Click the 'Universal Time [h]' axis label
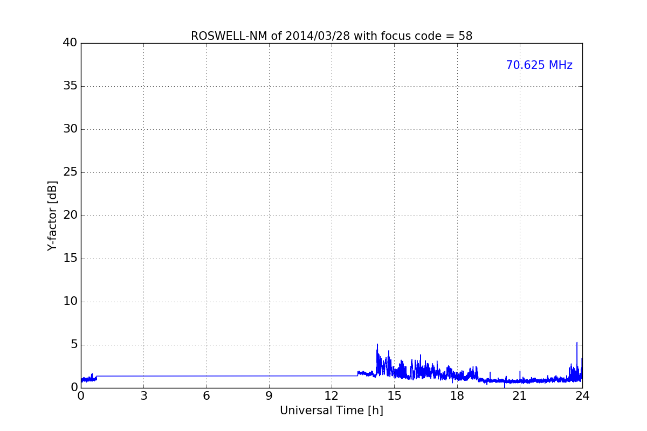Viewport: 647px width, 431px height. pyautogui.click(x=332, y=411)
